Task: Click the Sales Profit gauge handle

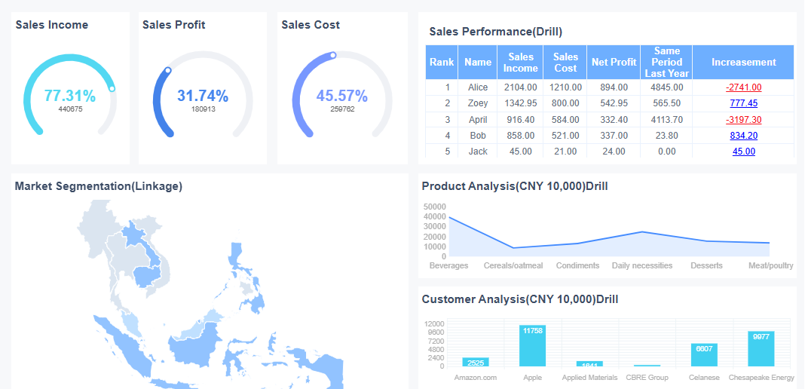Action: tap(167, 70)
